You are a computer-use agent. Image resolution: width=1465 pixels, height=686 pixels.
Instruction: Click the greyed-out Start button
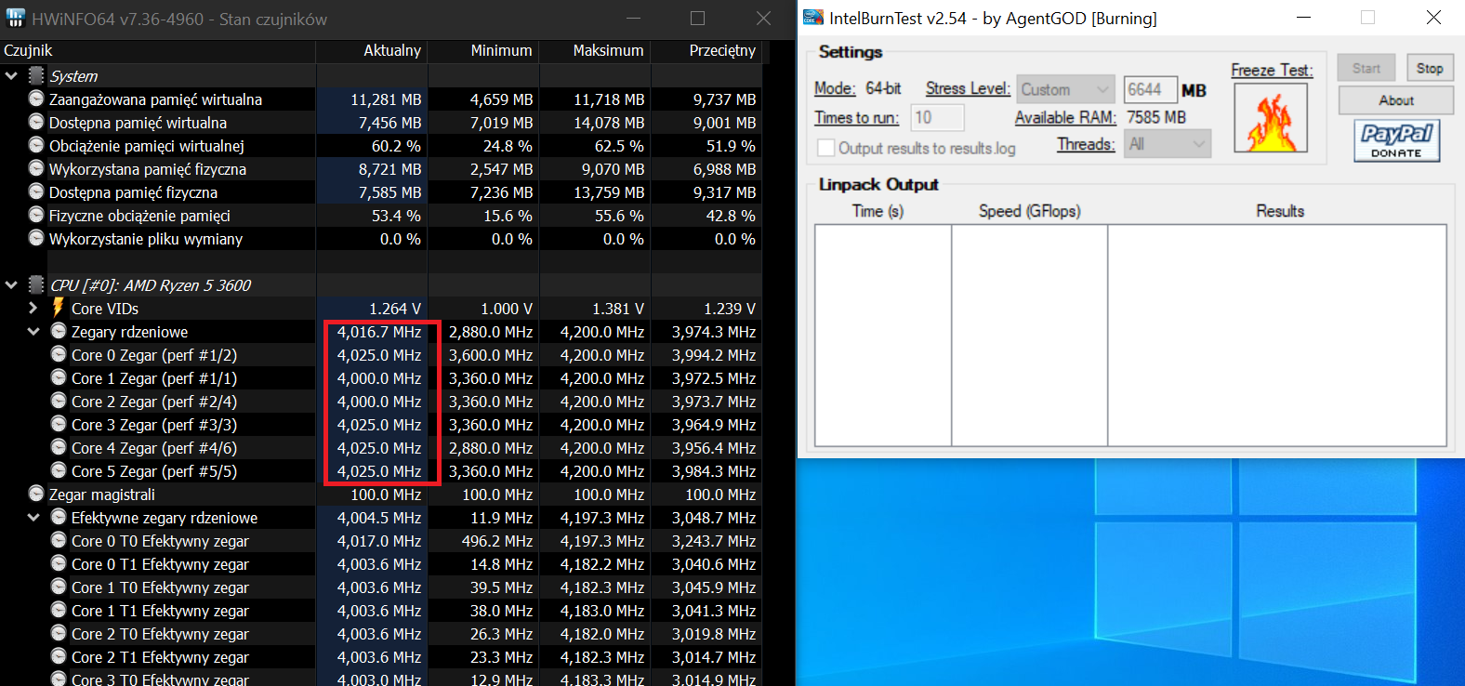pos(1366,68)
